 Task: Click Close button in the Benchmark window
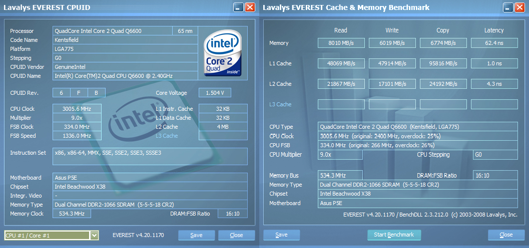tap(506, 235)
